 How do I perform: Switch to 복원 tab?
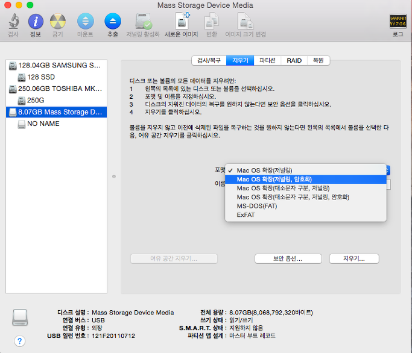[318, 61]
